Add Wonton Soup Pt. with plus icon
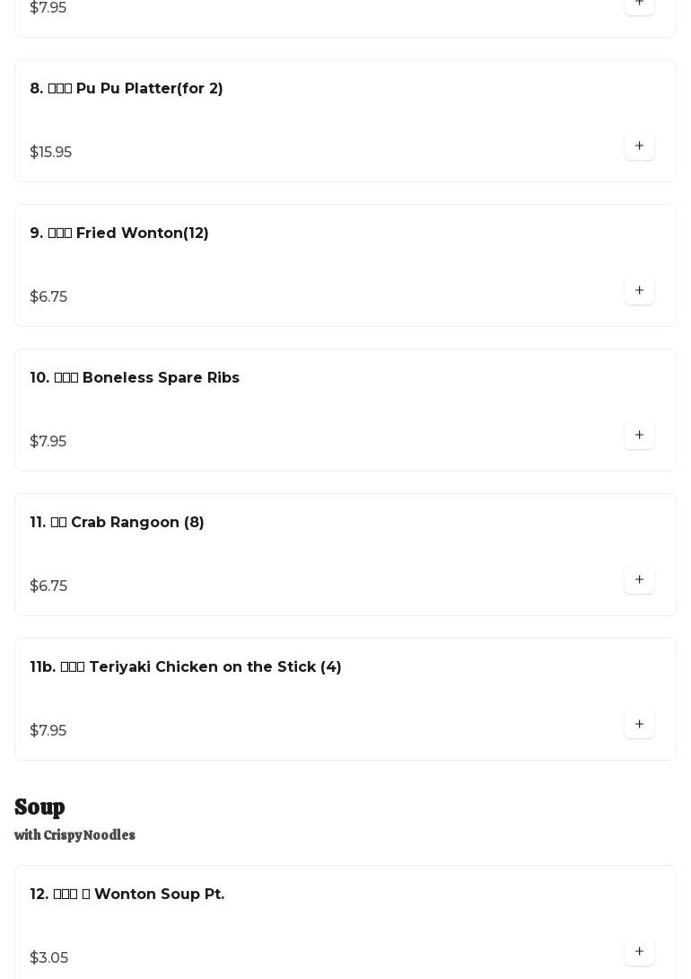Image resolution: width=691 pixels, height=979 pixels. (639, 951)
